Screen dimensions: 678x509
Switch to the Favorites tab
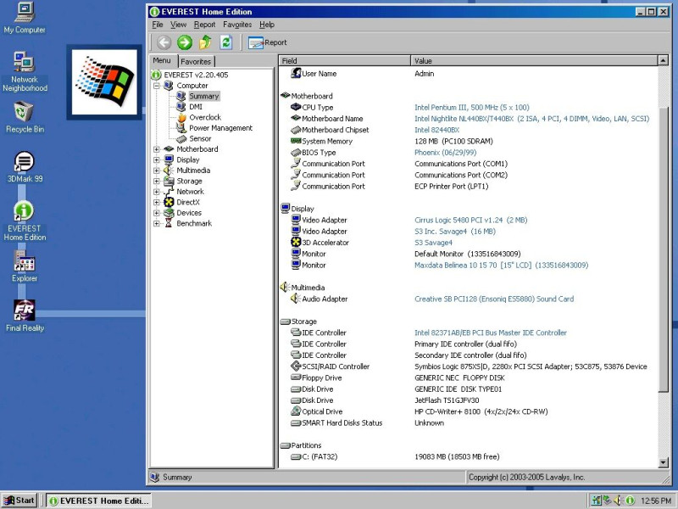[x=196, y=61]
